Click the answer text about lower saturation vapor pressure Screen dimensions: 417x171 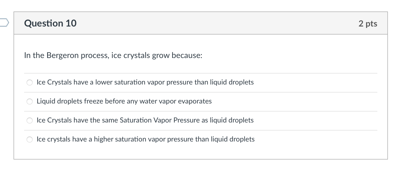coord(145,82)
